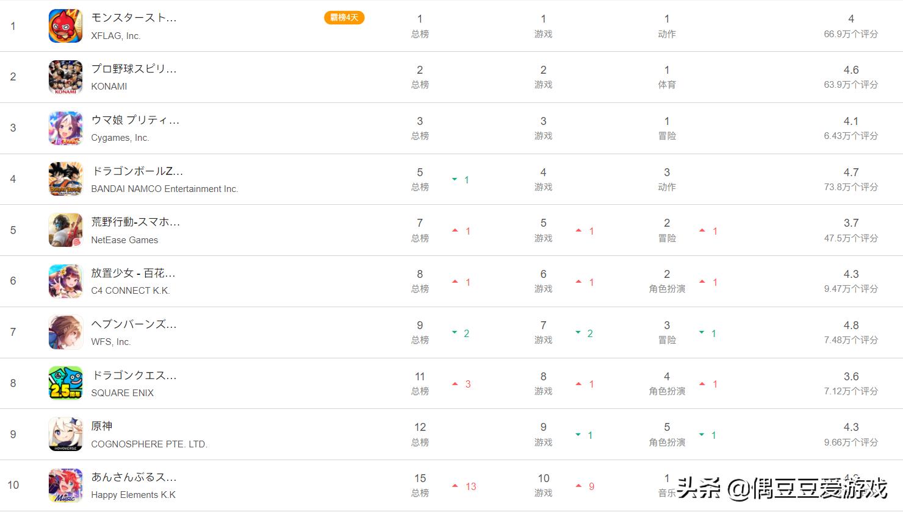Open the 荒野行動-スマホ… title link

tap(135, 222)
